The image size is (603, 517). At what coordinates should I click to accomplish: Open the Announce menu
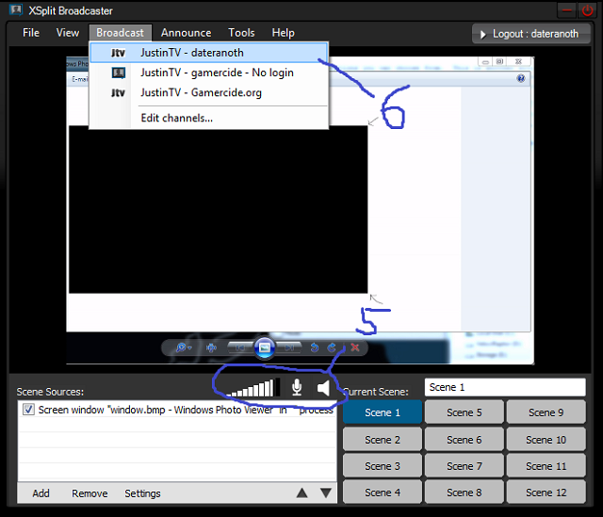pos(187,33)
